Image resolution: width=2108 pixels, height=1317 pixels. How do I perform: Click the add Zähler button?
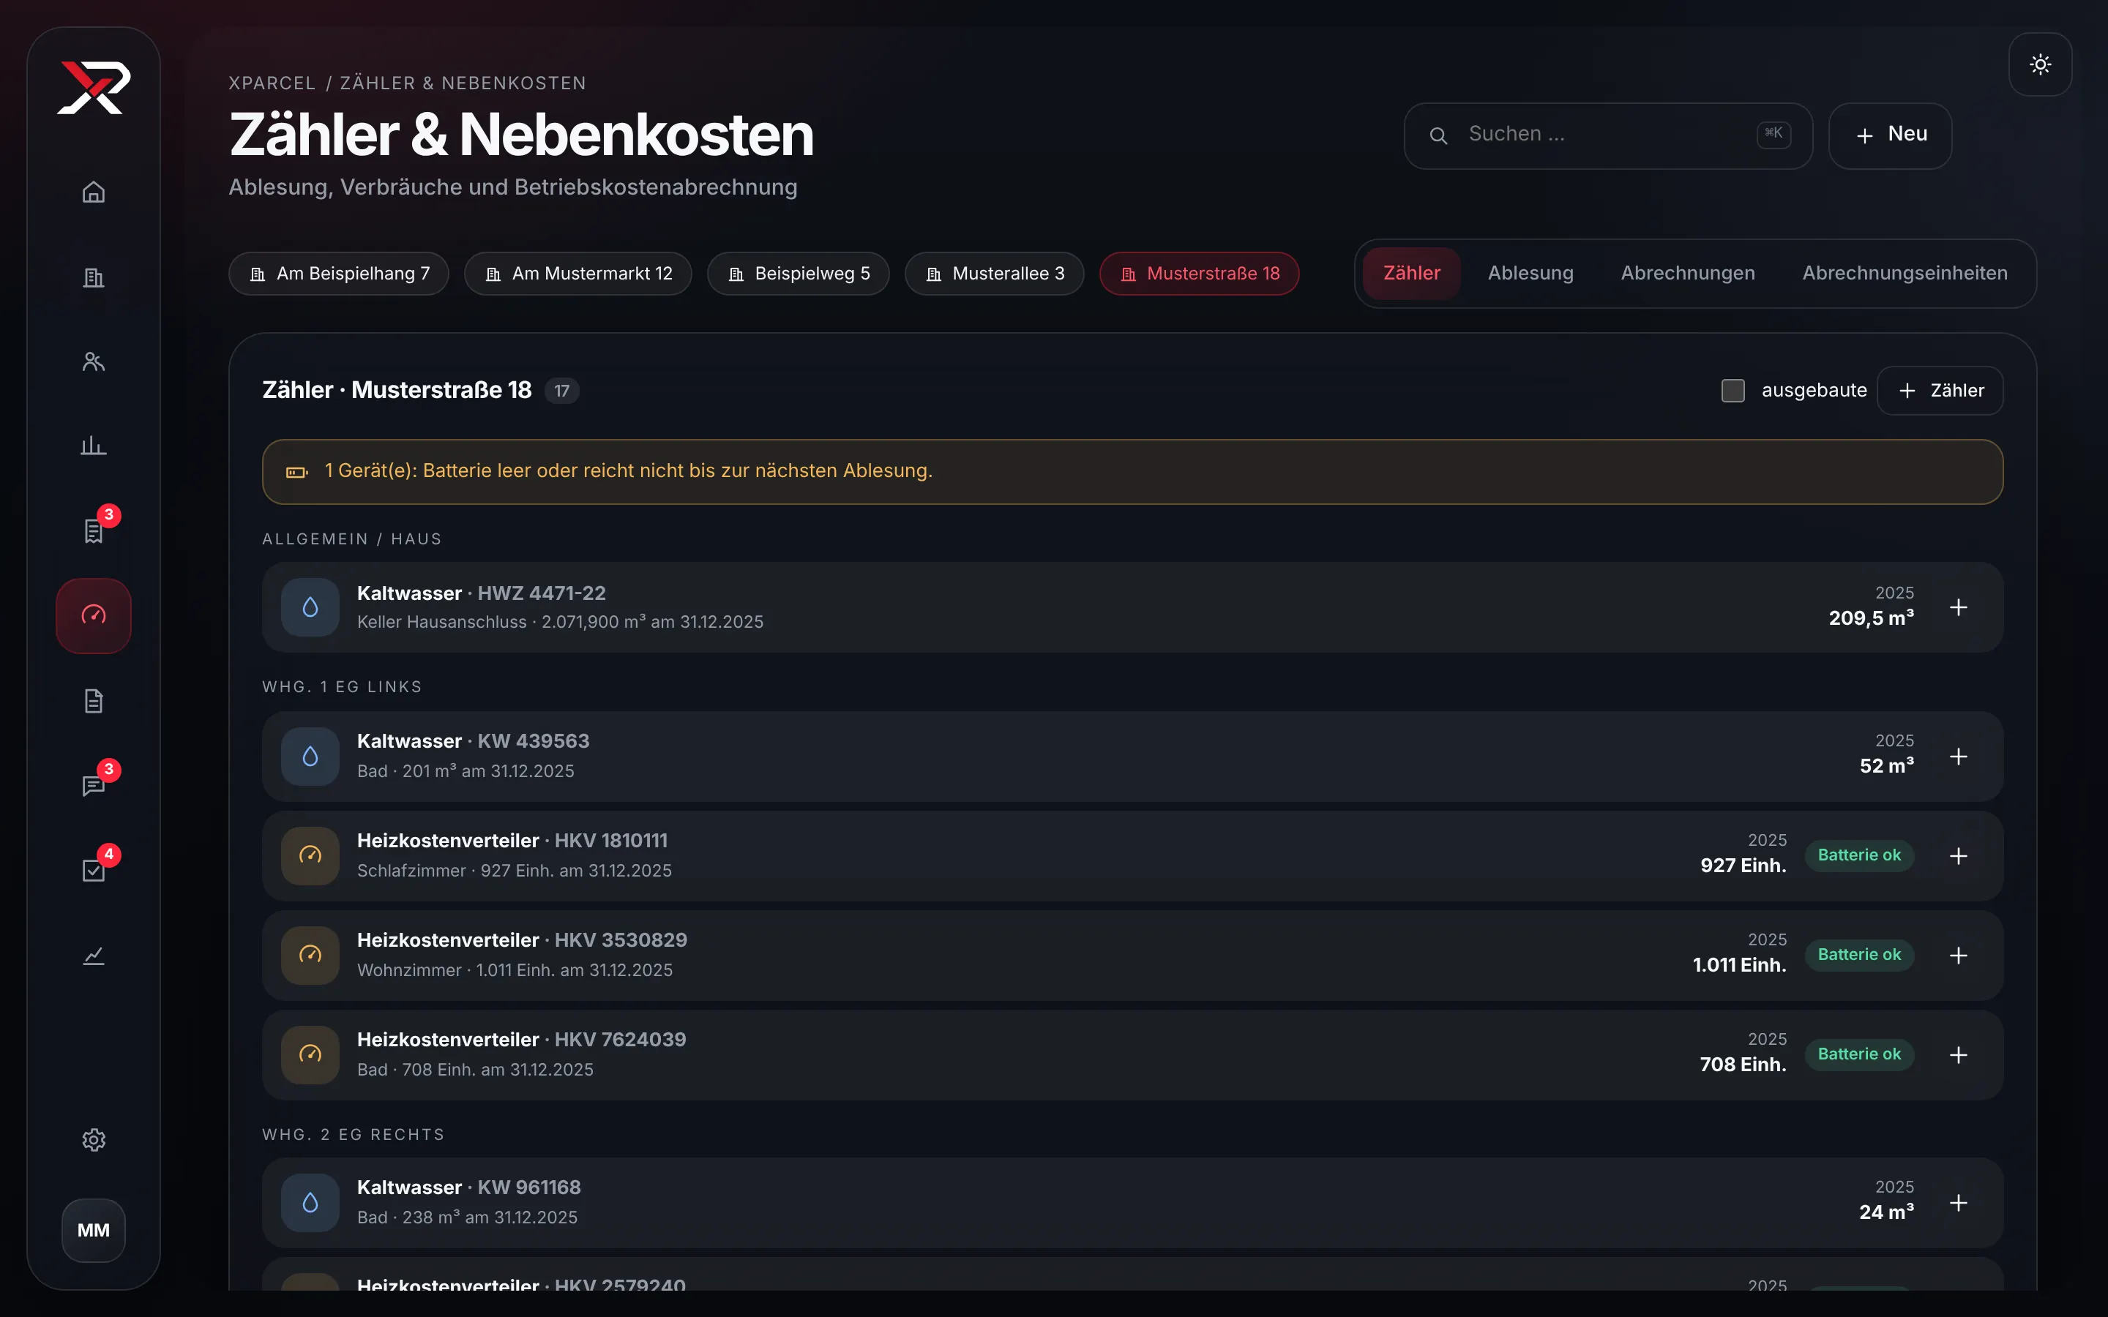point(1940,390)
